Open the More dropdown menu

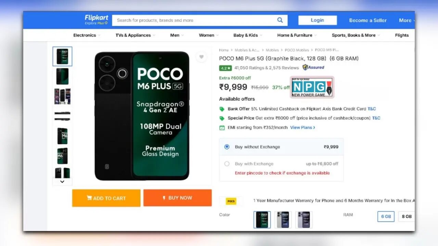(x=406, y=20)
